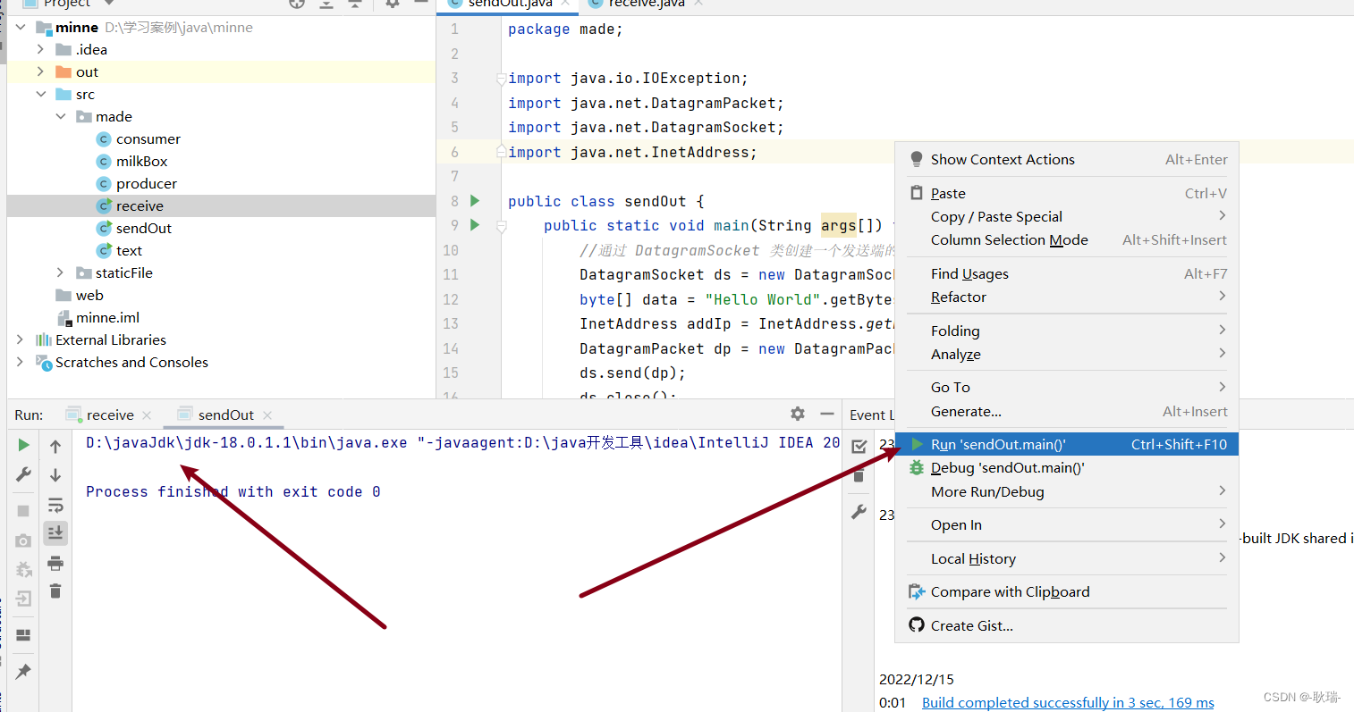Collapse the import statements fold arrow
Image resolution: width=1354 pixels, height=712 pixels.
point(499,78)
